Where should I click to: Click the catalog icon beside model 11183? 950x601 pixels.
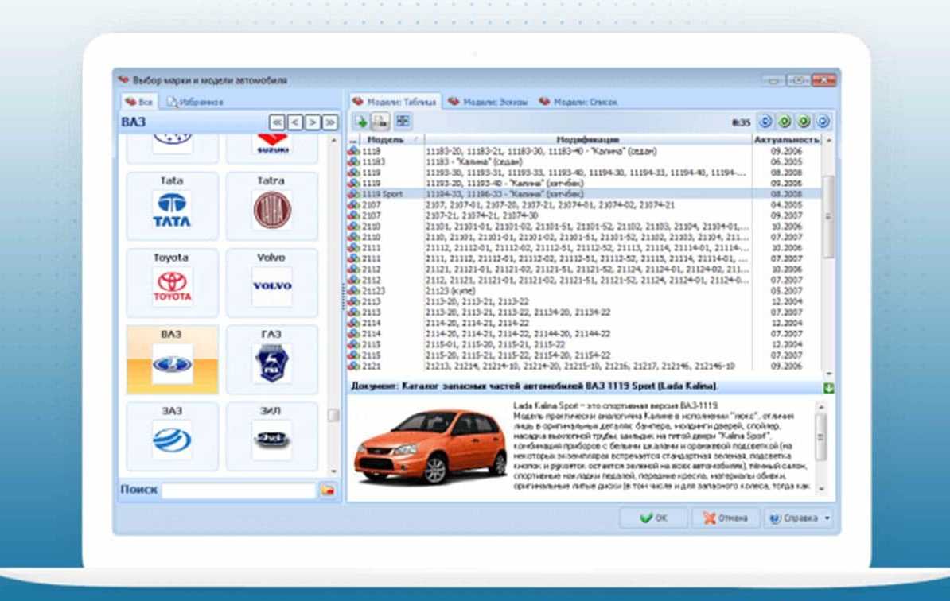354,162
